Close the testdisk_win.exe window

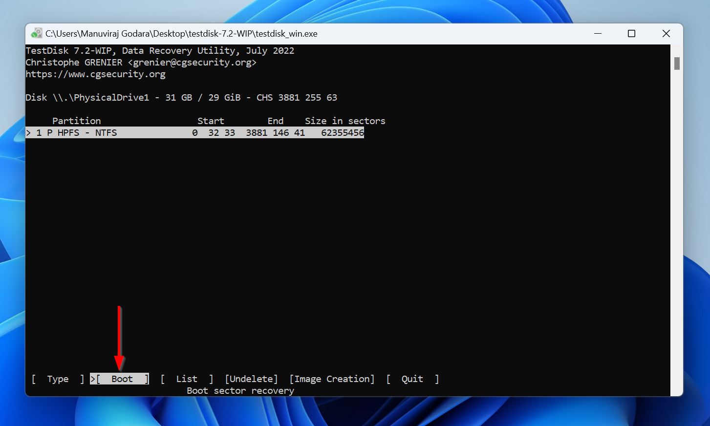click(x=666, y=34)
